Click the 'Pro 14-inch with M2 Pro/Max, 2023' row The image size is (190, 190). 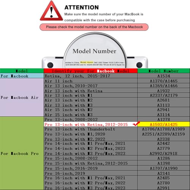tap(90, 148)
